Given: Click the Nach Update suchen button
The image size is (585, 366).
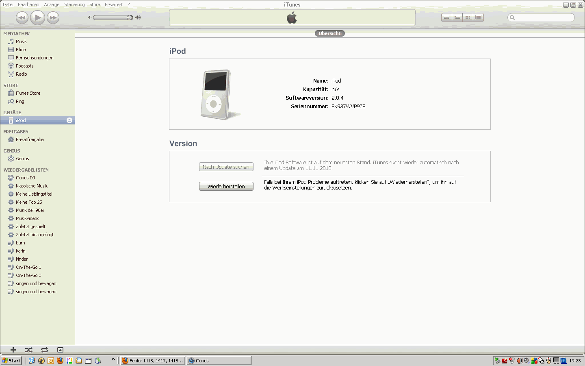Looking at the screenshot, I should 226,167.
